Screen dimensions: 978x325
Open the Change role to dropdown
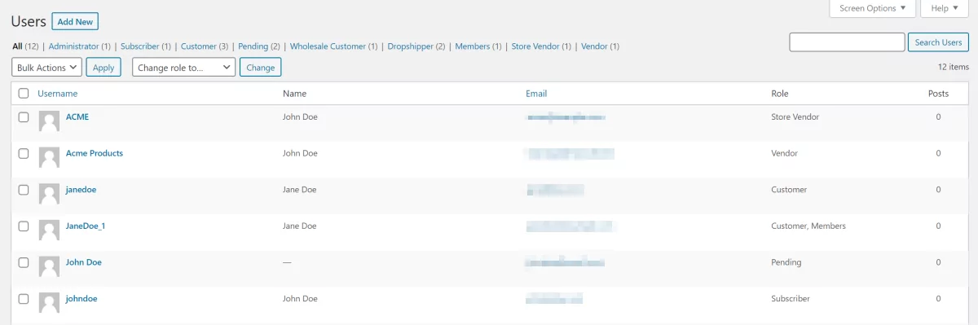pos(183,68)
